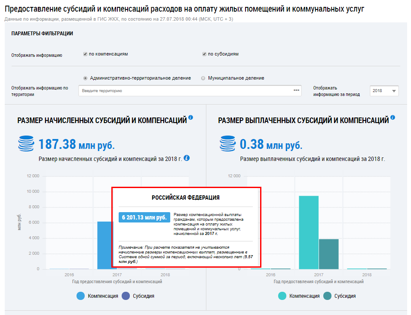Click dark teal Субсидия legend swatch in paid chart

328,296
